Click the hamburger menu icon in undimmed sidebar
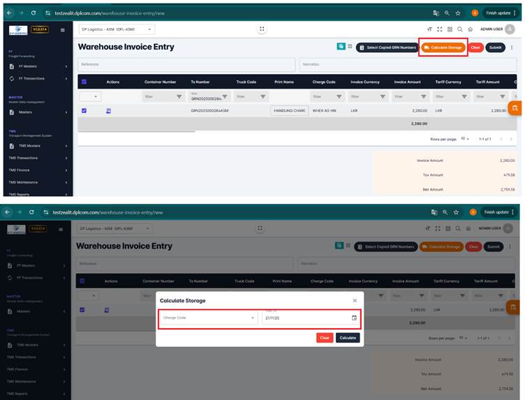Screen dimensions: 525x400 pyautogui.click(x=63, y=30)
